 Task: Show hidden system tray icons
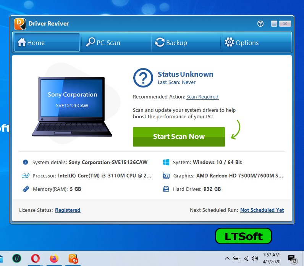point(227,258)
